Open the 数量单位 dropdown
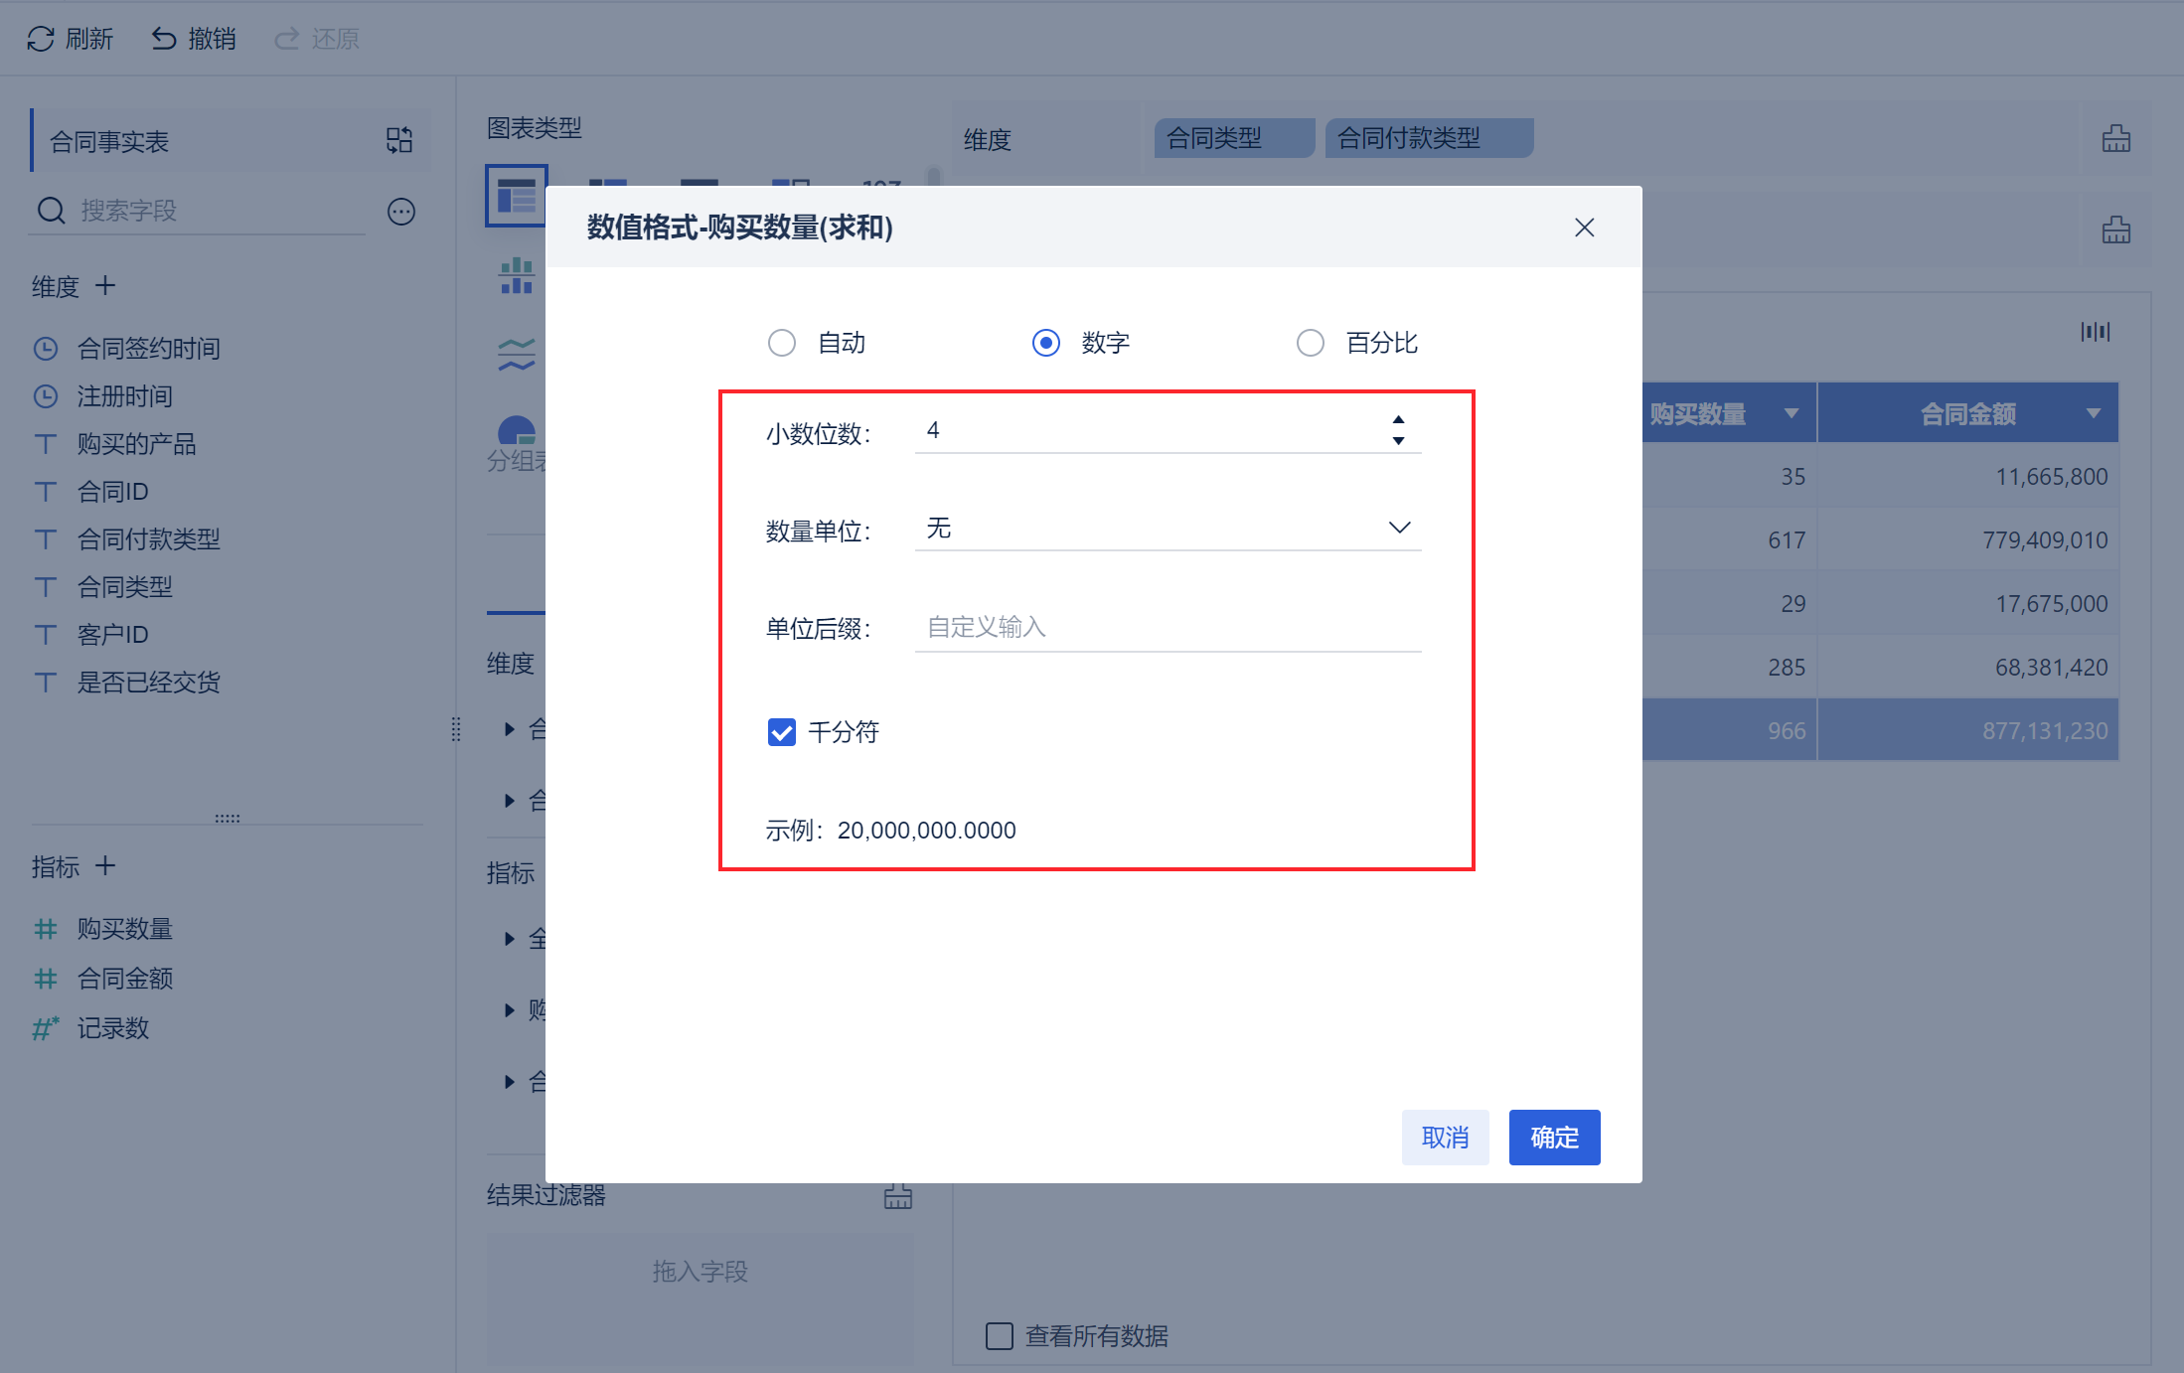This screenshot has width=2184, height=1373. (1168, 528)
